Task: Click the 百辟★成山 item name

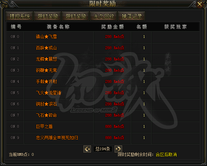Action: [x=46, y=48]
